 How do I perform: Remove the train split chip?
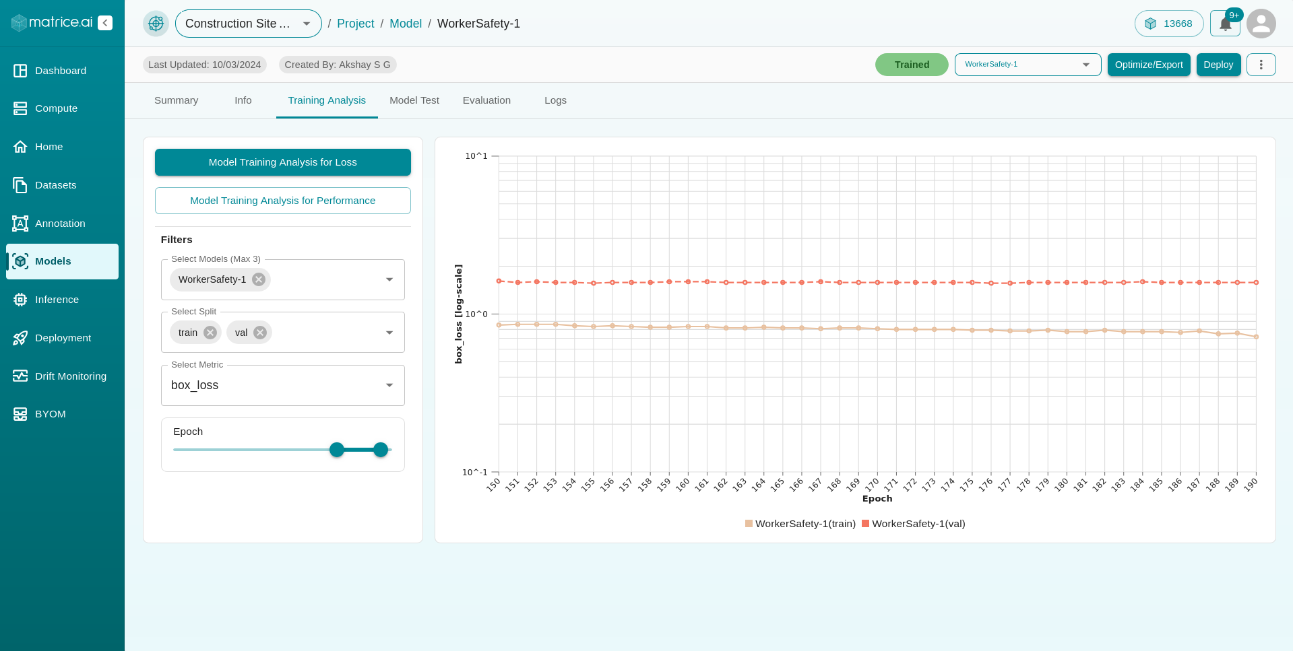pos(210,333)
